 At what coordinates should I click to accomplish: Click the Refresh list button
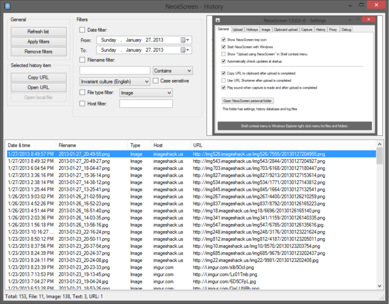click(39, 32)
